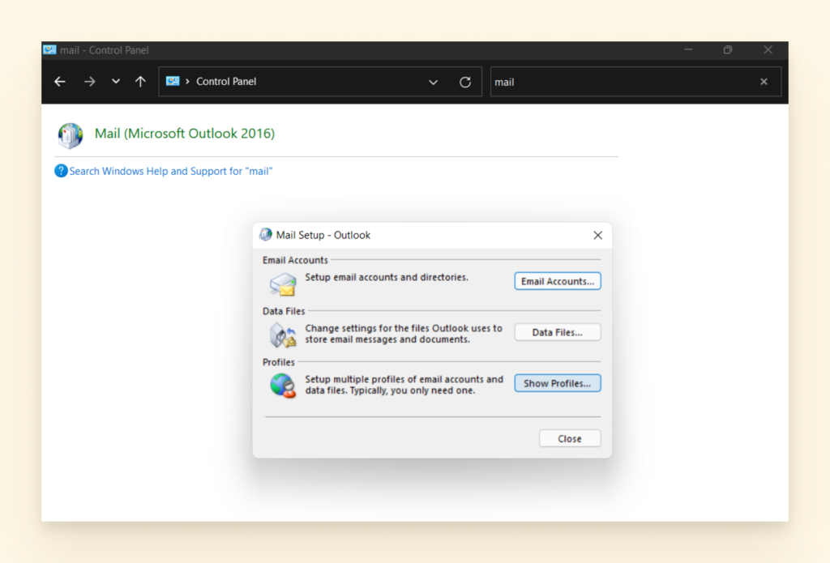
Task: Restore down the Control Panel window
Action: pos(728,49)
